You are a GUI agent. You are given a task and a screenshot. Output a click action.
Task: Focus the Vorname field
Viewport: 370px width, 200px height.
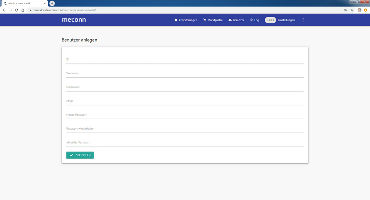click(x=185, y=73)
